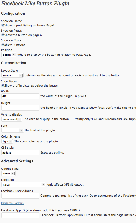136x223 pixels.
Task: Expand the Language dropdown showing Italian
Action: pos(24,185)
